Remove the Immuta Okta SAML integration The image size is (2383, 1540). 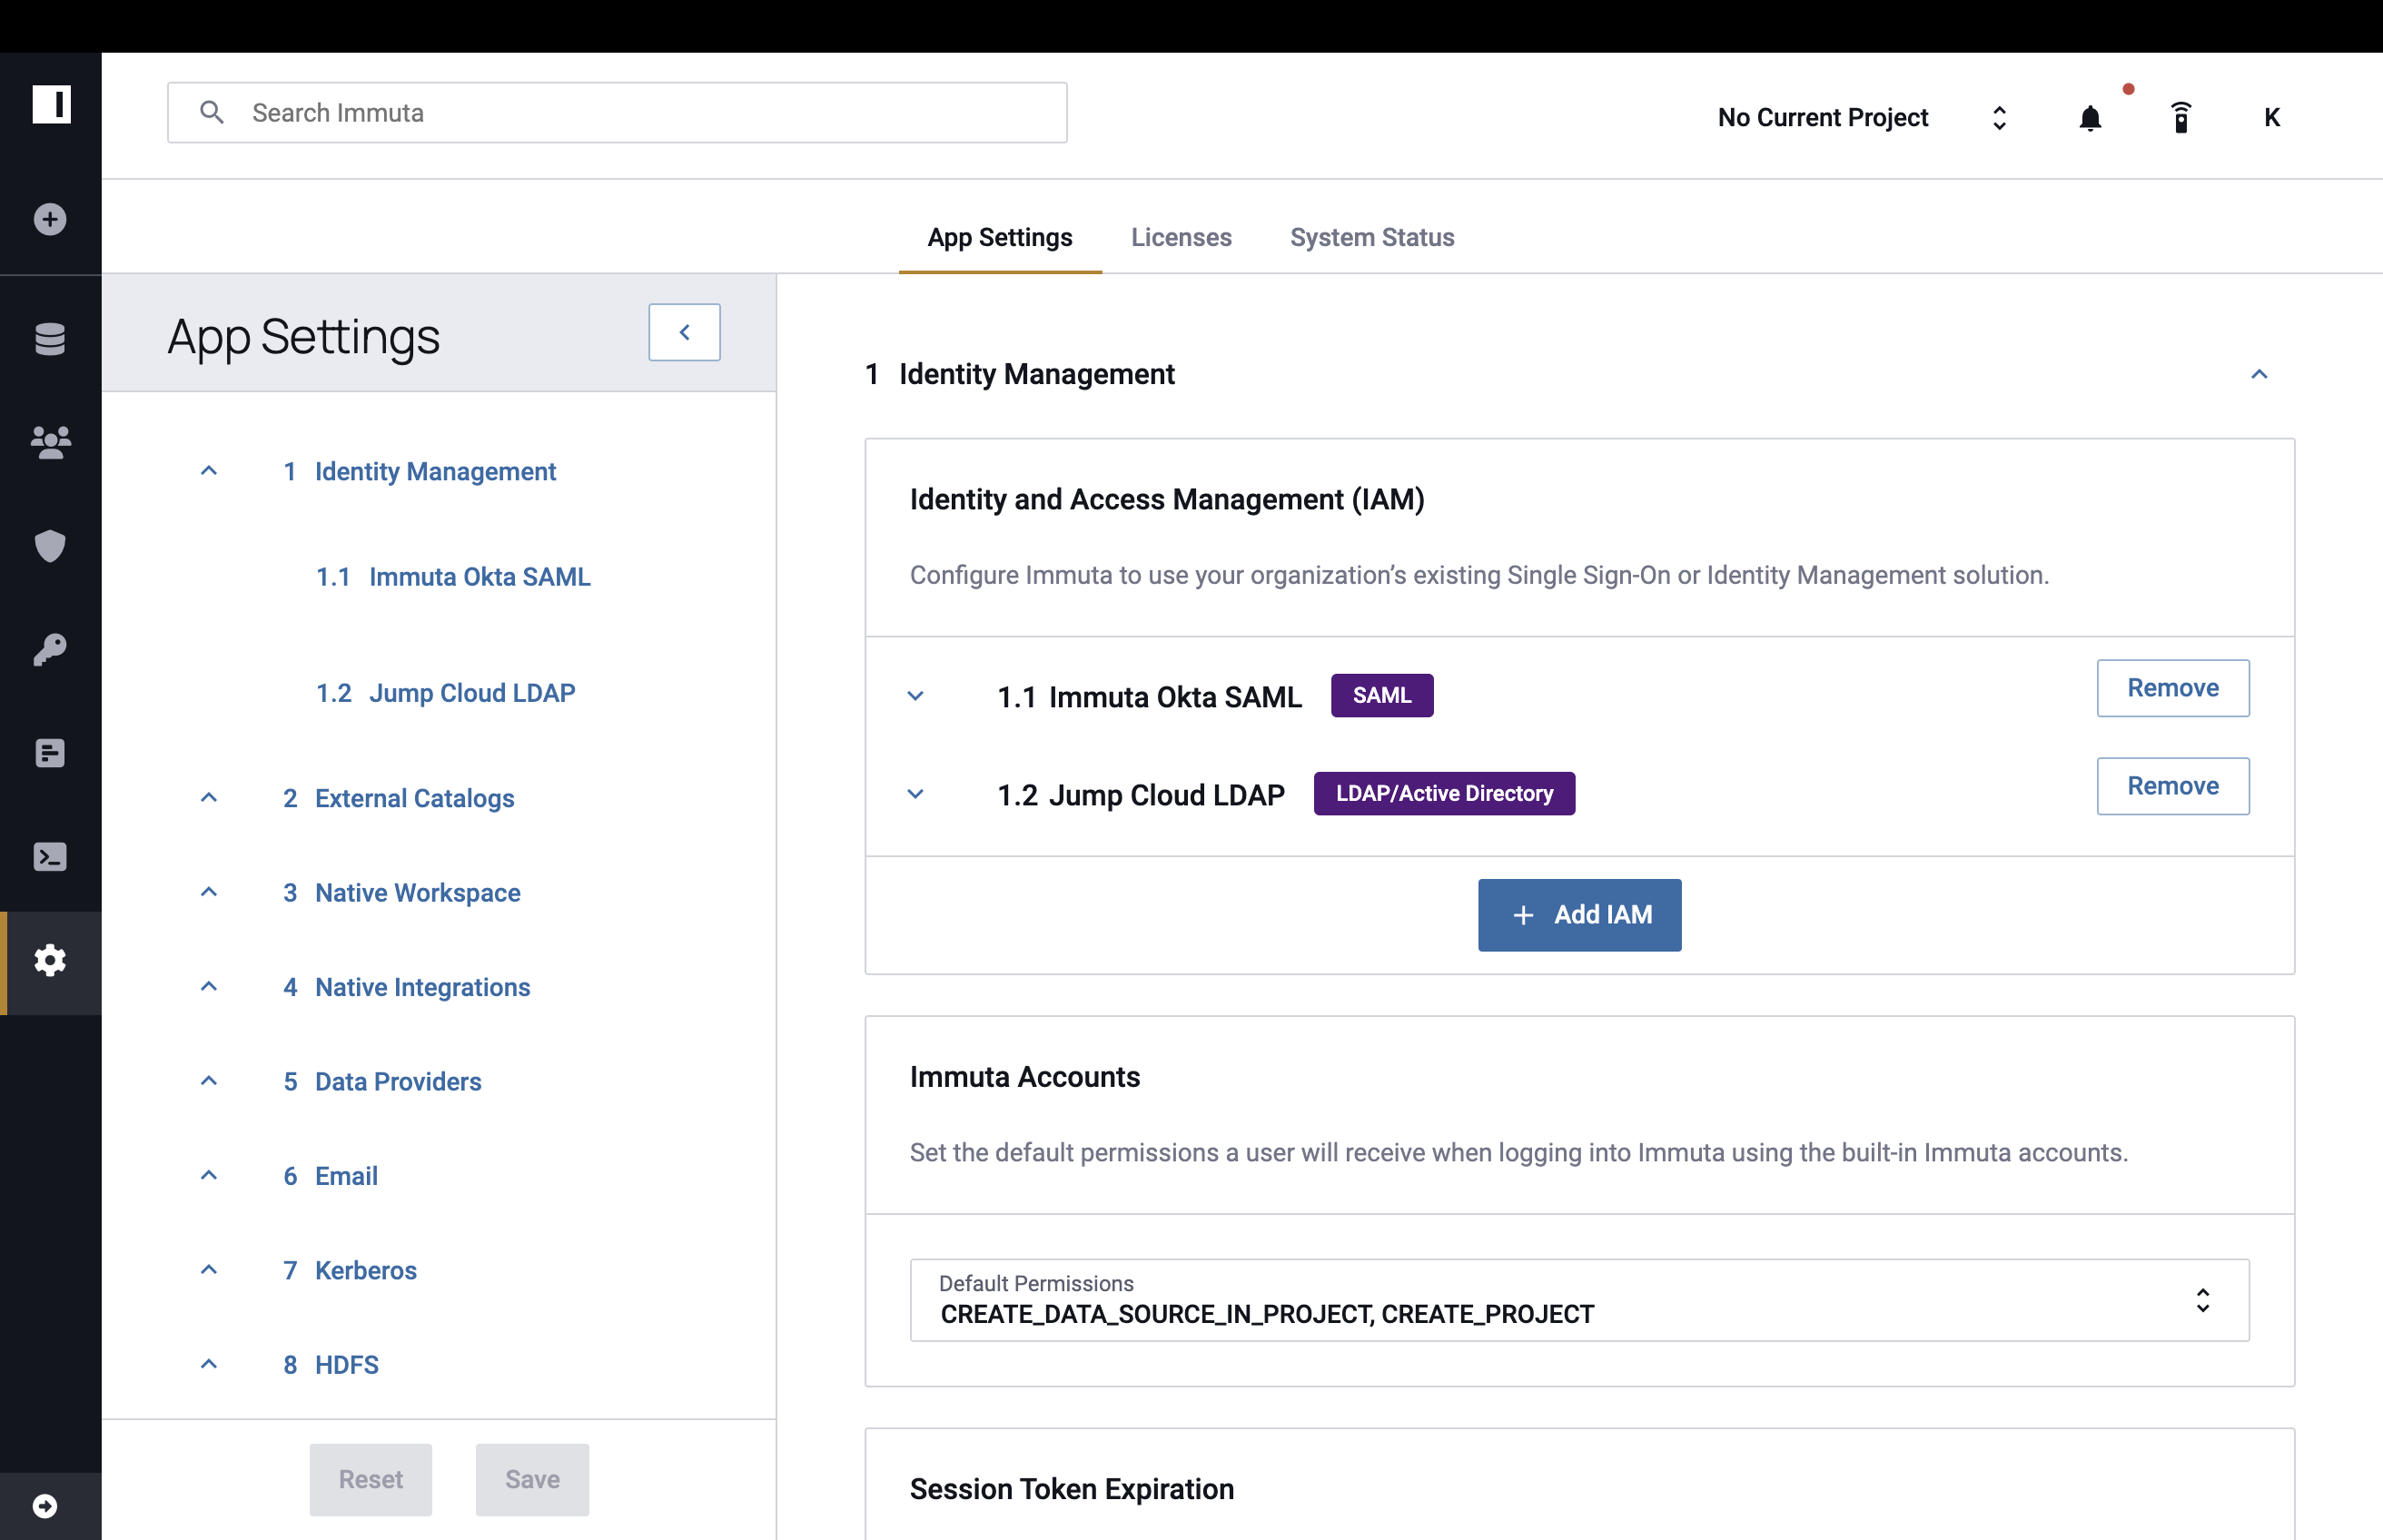[2171, 686]
